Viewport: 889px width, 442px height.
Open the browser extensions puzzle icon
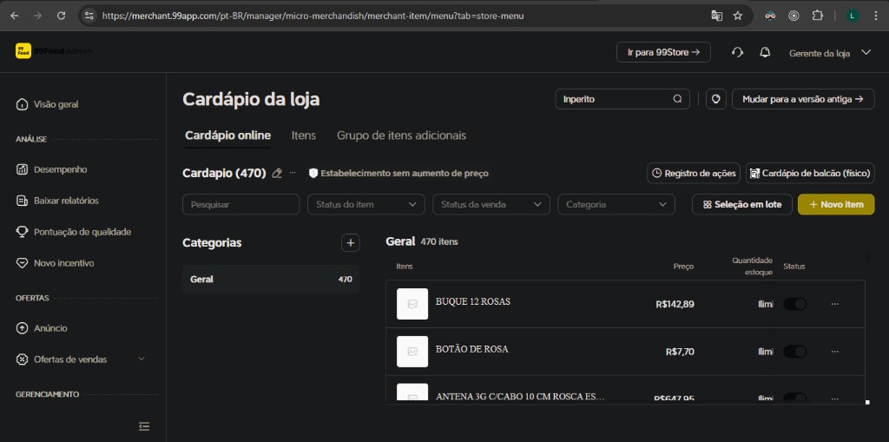818,16
